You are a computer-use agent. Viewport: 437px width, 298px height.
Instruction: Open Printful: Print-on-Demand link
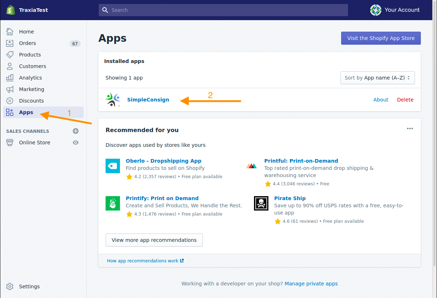[x=301, y=161]
